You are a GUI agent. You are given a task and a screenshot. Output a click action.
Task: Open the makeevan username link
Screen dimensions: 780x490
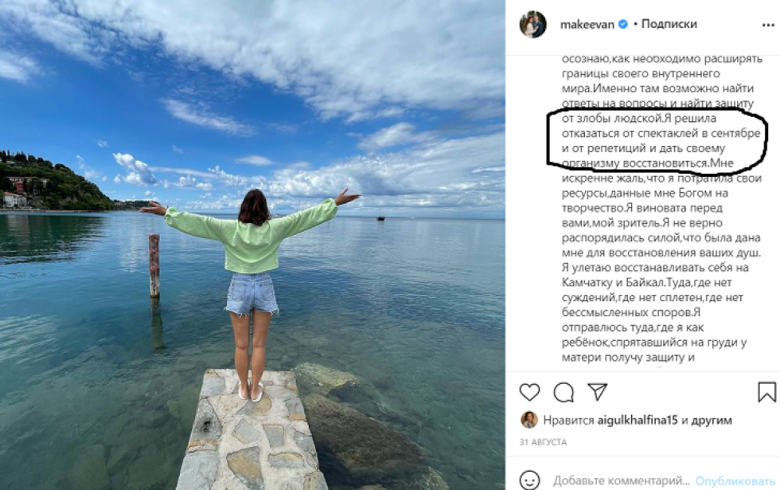click(588, 25)
